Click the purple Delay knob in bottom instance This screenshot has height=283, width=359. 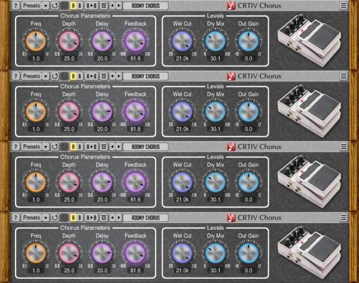pyautogui.click(x=102, y=253)
